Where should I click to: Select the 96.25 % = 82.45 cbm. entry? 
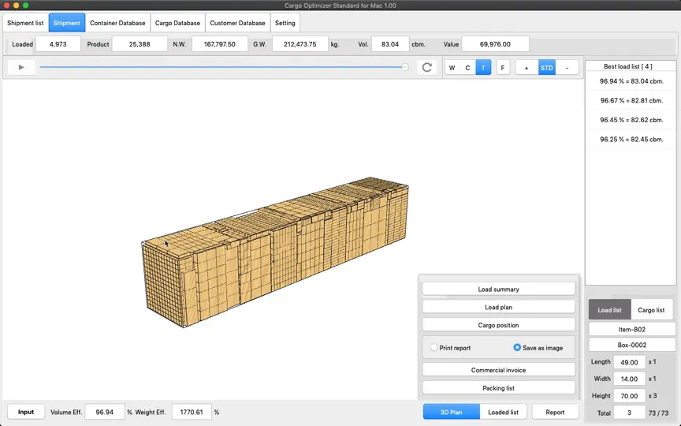(x=631, y=139)
